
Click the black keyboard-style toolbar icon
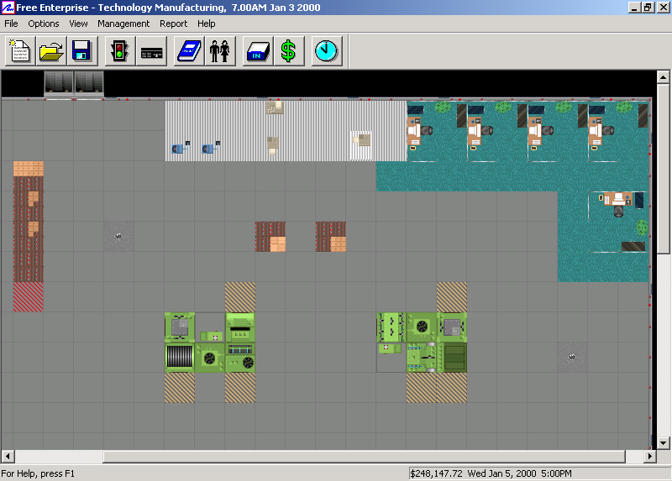tap(152, 51)
